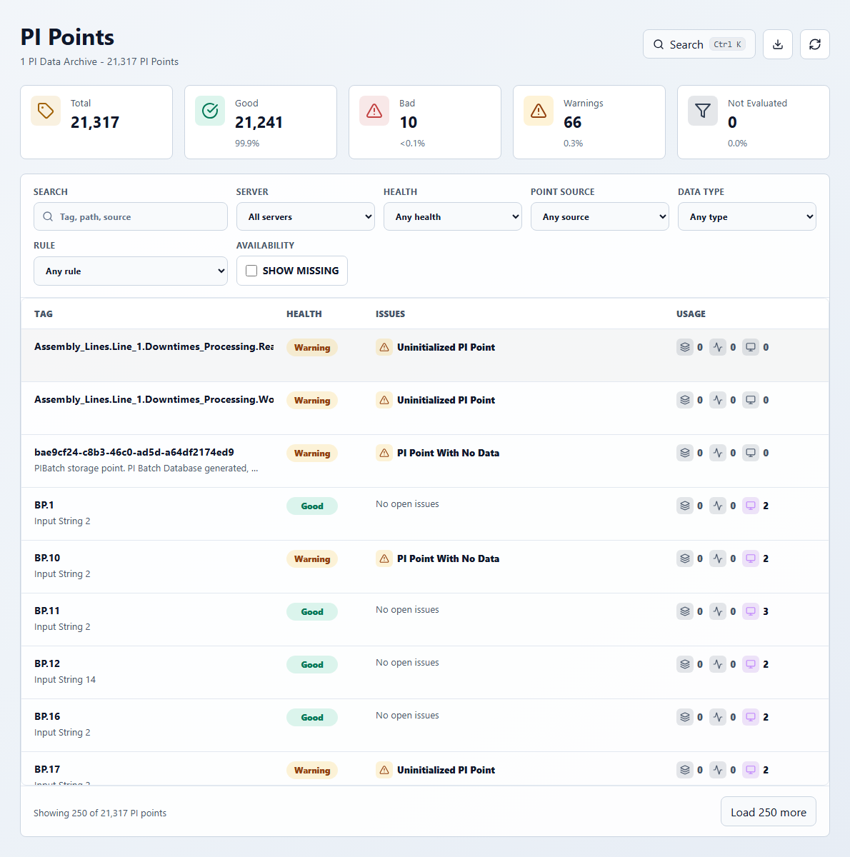Click PIBatch storage point description text
The height and width of the screenshot is (857, 850).
tap(146, 468)
